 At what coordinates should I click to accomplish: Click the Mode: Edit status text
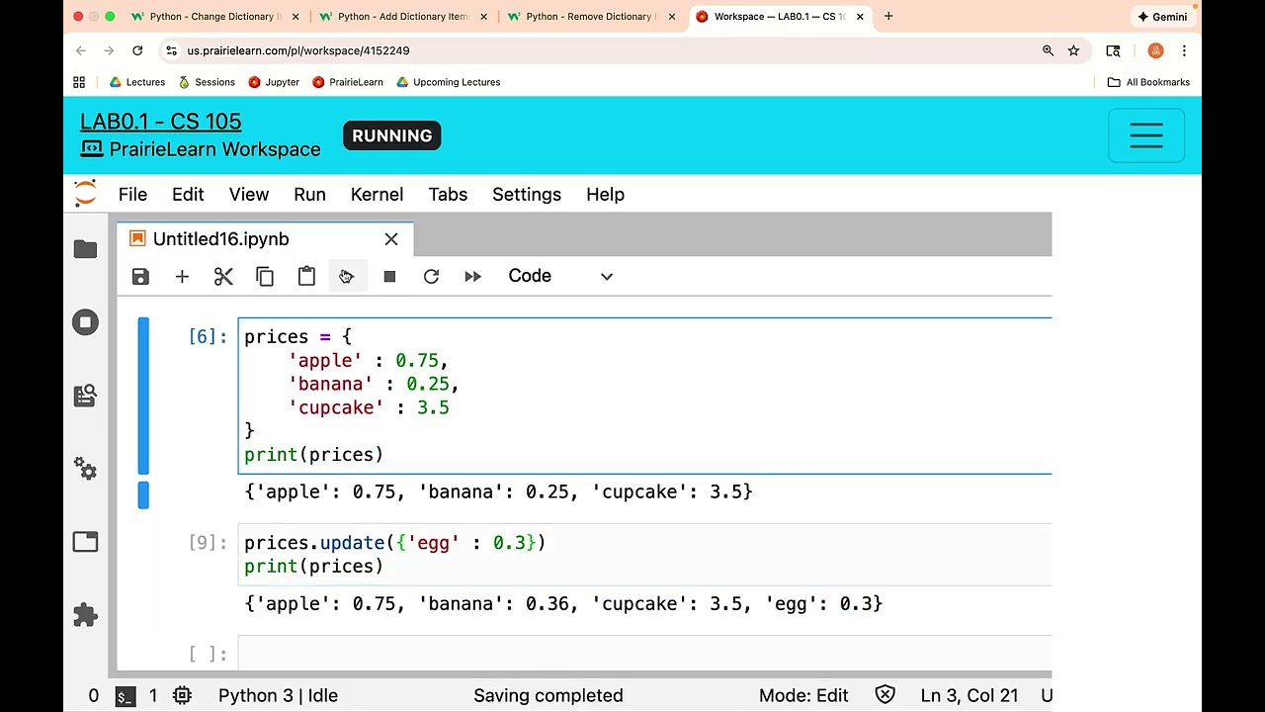point(803,695)
